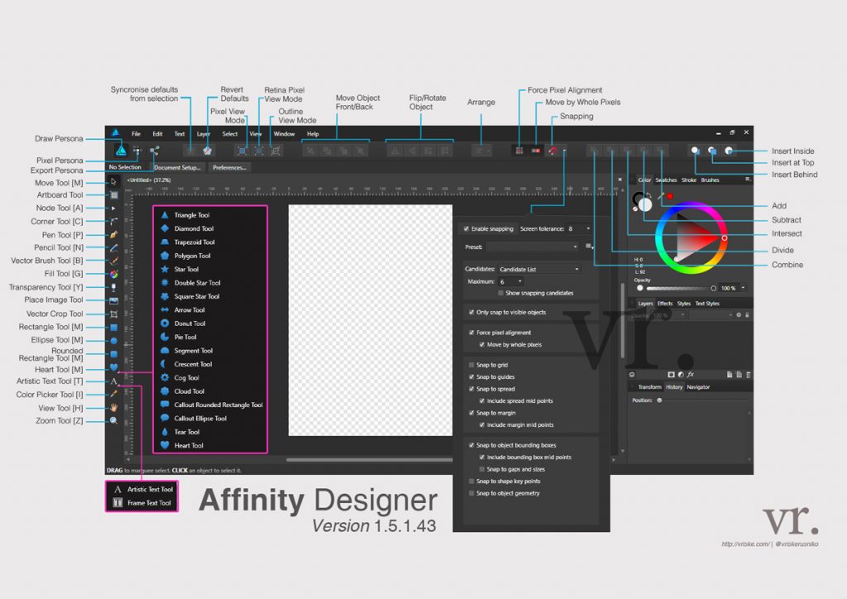Open the Candidates list dropdown

(539, 270)
